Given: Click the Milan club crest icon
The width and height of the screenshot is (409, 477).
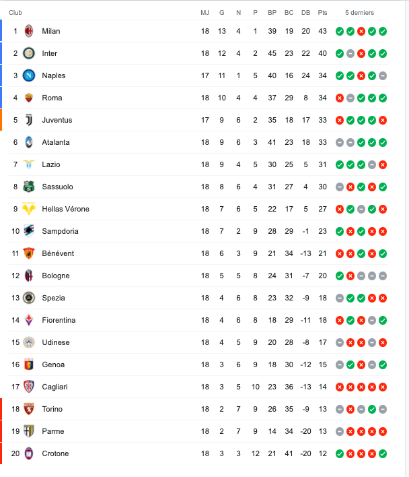Looking at the screenshot, I should click(29, 31).
